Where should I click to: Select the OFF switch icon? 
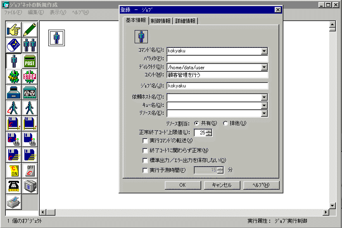click(30, 171)
